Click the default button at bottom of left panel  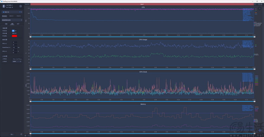(x=12, y=134)
